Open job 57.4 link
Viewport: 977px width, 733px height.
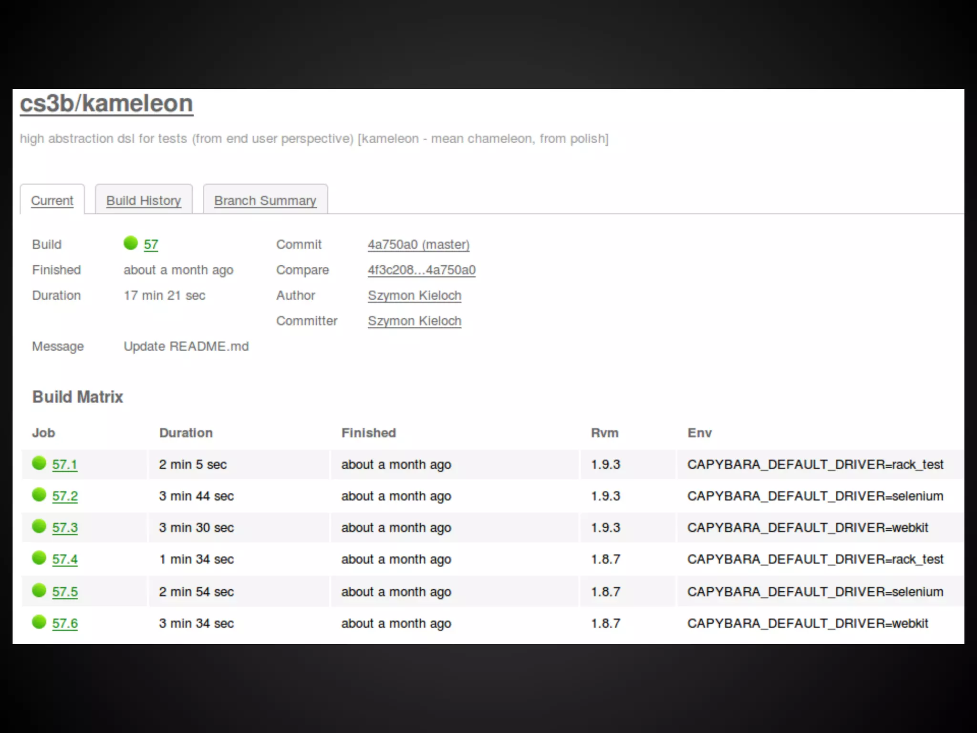64,559
